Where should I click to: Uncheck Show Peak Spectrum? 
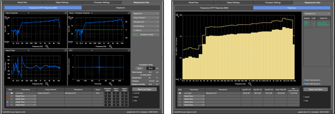click(x=304, y=80)
